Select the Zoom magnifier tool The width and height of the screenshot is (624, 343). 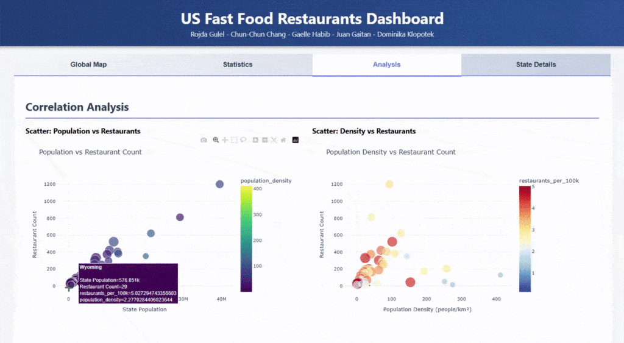click(216, 140)
